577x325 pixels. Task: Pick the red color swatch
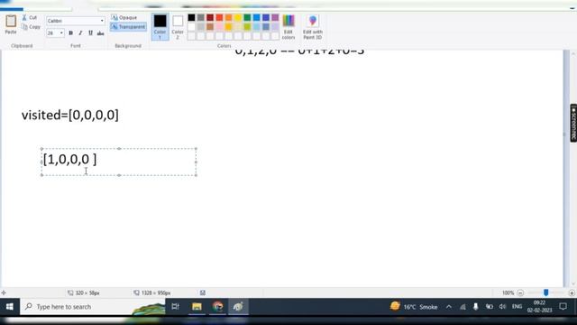[x=219, y=17]
